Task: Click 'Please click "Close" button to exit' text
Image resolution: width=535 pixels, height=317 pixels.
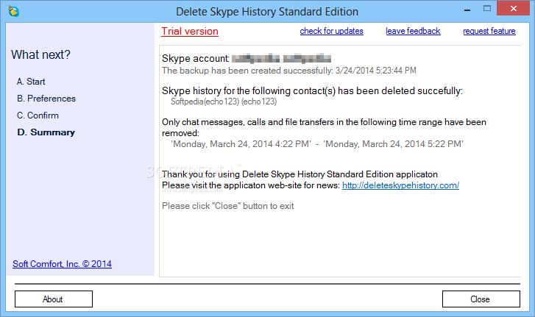Action: (x=227, y=206)
